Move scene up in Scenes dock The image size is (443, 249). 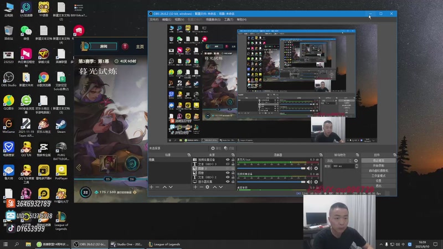point(164,187)
